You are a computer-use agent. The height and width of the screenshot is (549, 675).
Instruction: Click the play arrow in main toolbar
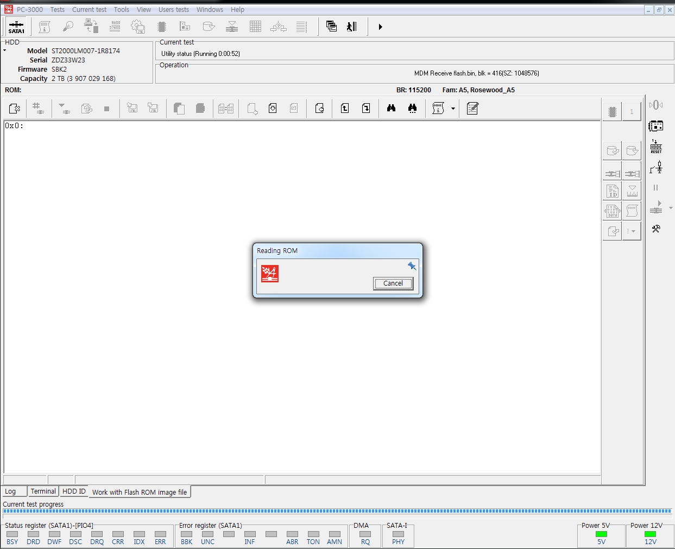click(380, 27)
